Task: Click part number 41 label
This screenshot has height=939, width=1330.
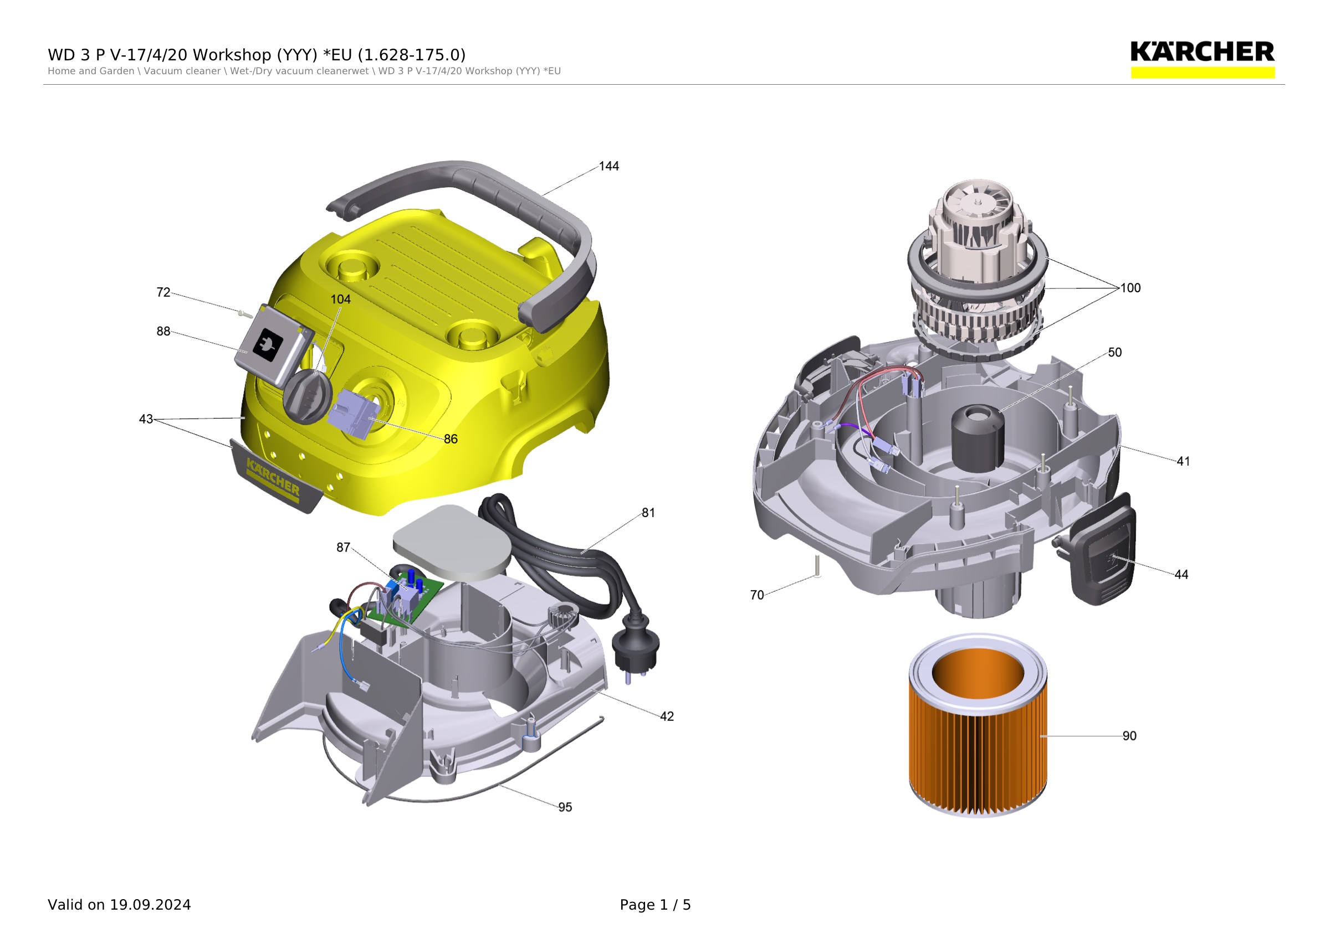Action: click(x=1183, y=462)
